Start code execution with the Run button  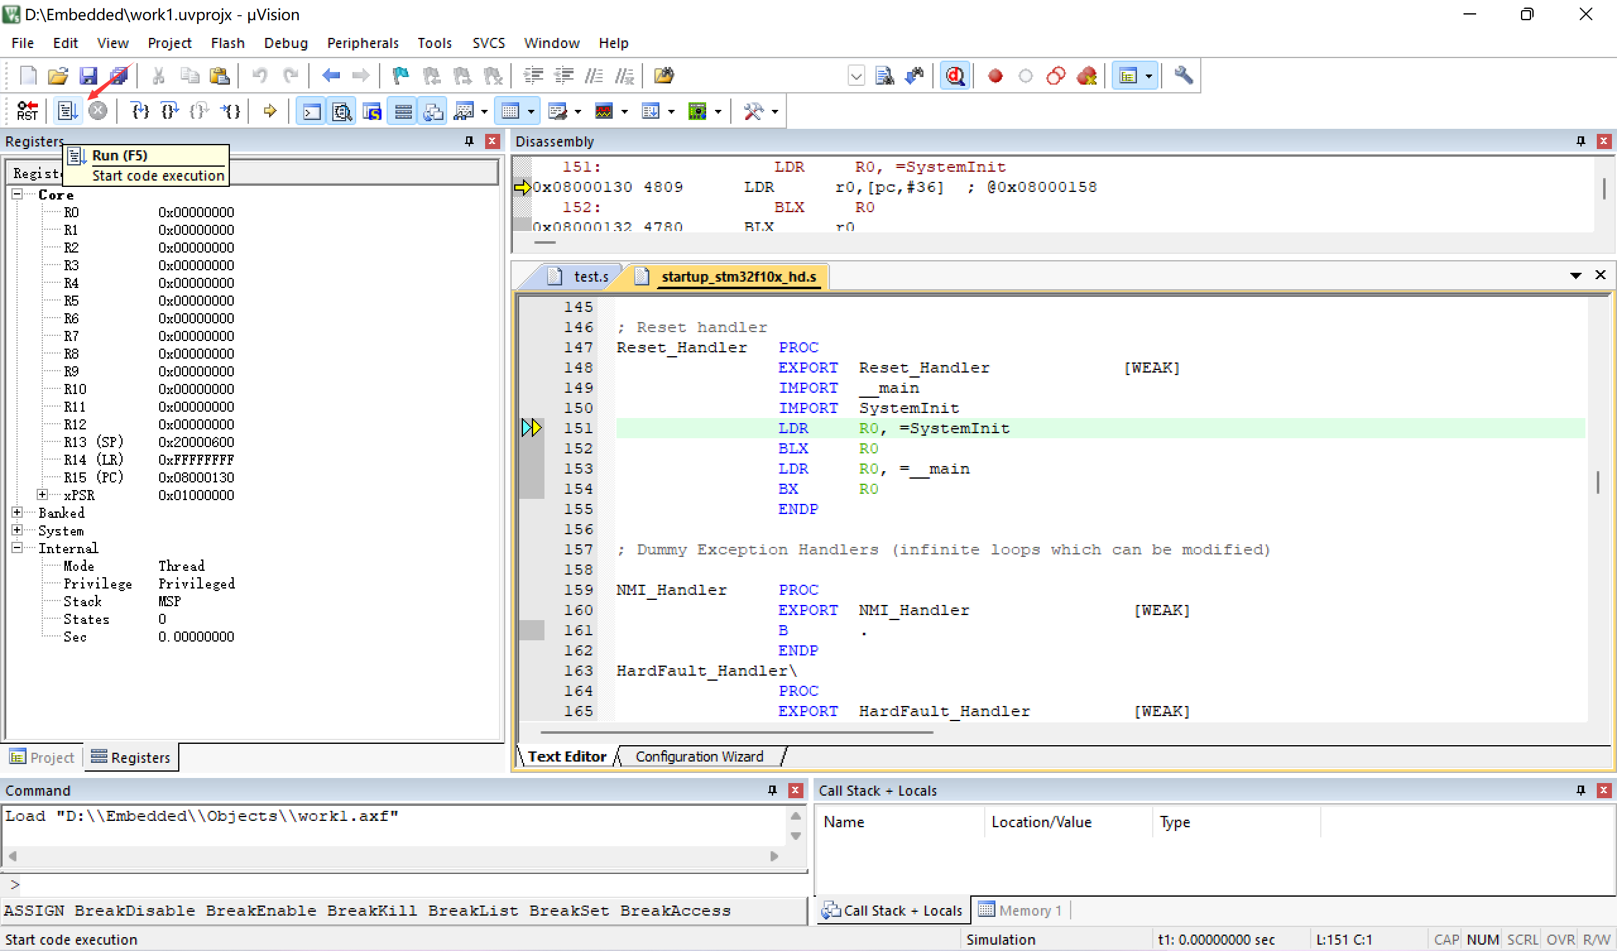tap(67, 111)
